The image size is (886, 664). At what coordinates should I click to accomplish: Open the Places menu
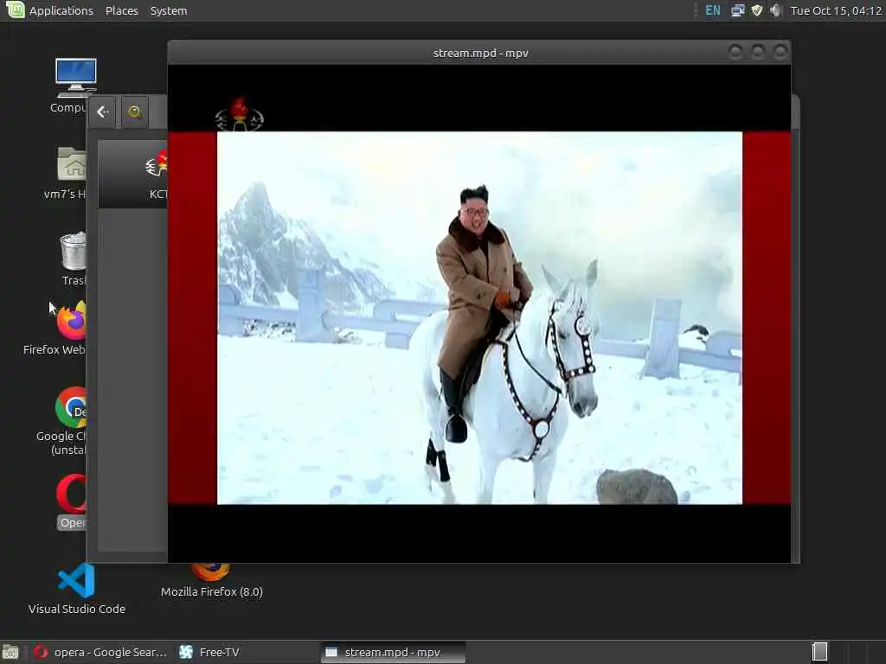click(x=121, y=10)
